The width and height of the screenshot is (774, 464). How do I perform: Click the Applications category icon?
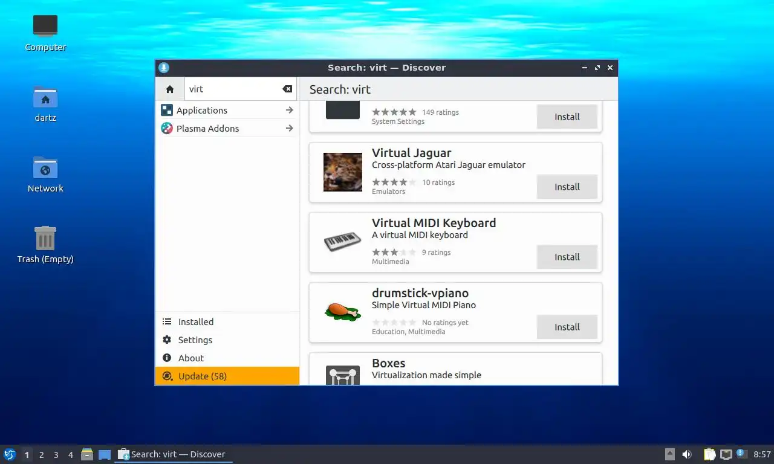tap(167, 110)
